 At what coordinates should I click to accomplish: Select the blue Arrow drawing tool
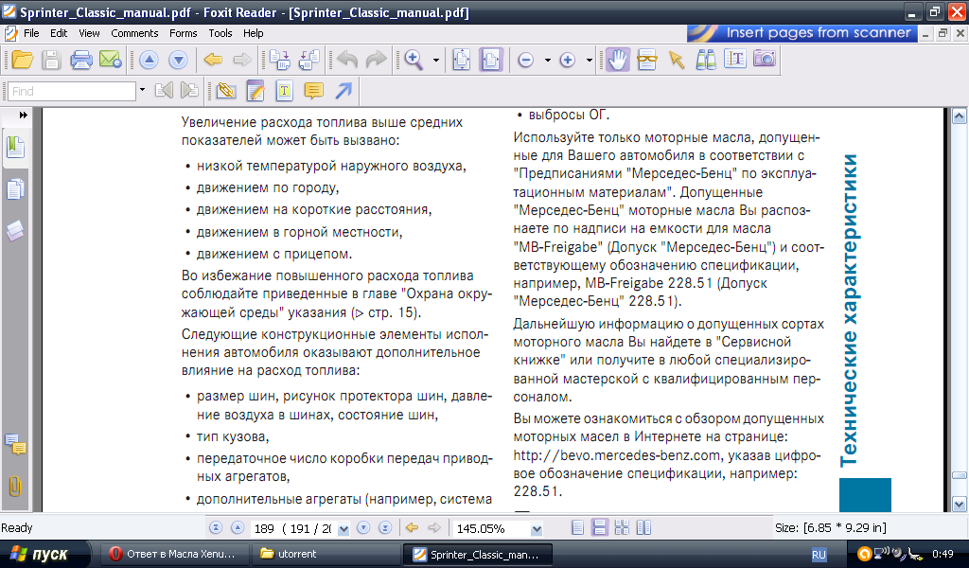pos(344,91)
